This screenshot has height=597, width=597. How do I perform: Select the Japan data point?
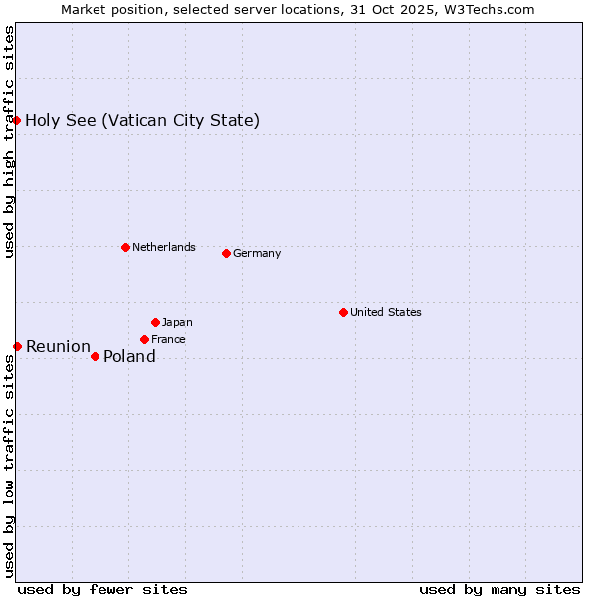pyautogui.click(x=155, y=322)
